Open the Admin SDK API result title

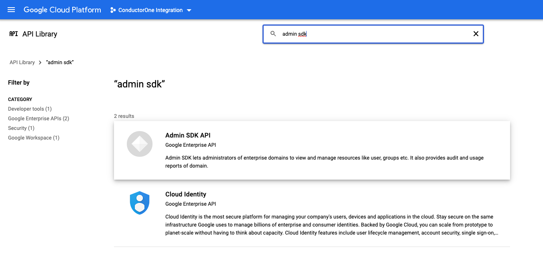(188, 136)
